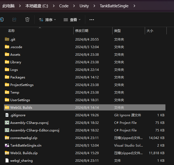
Task: Sort by 大小 column header
Action: [x=150, y=31]
